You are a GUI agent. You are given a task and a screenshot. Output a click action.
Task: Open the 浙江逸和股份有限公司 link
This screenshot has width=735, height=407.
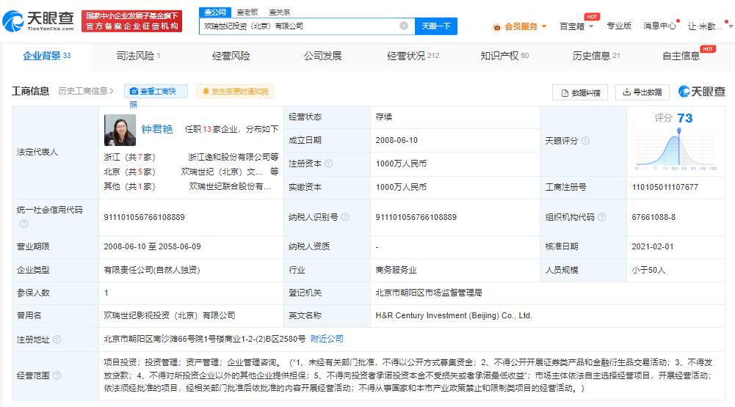click(229, 157)
